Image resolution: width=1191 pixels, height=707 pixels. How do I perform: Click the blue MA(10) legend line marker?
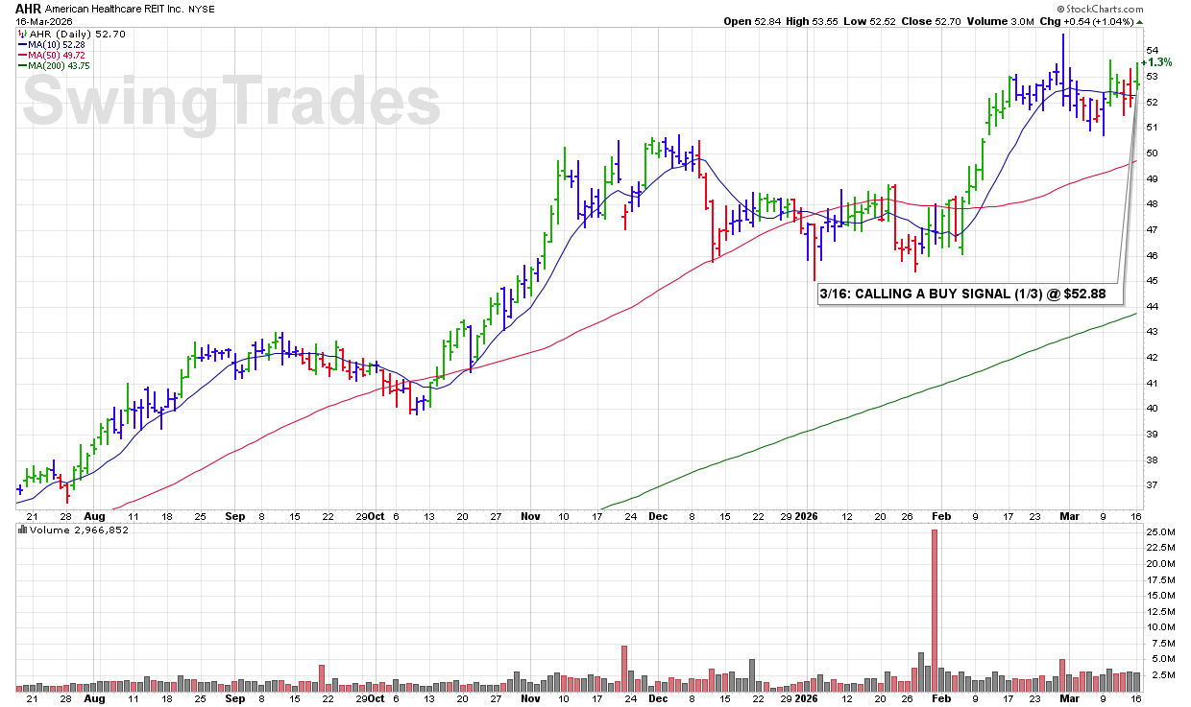pyautogui.click(x=21, y=43)
